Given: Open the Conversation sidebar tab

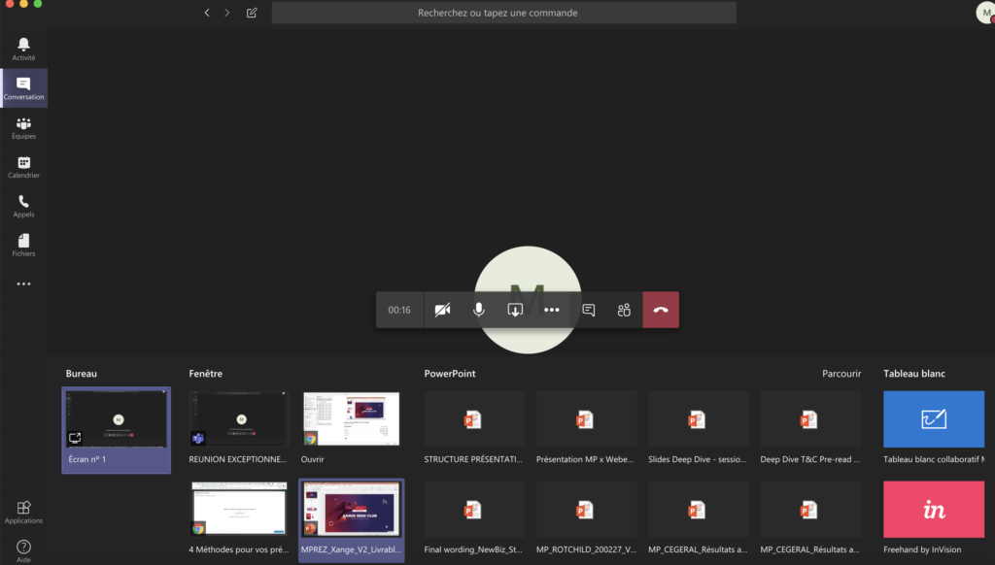Looking at the screenshot, I should coord(23,88).
